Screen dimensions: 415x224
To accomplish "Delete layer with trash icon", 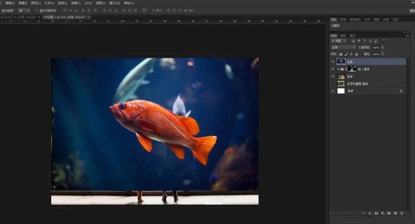I will (402, 213).
